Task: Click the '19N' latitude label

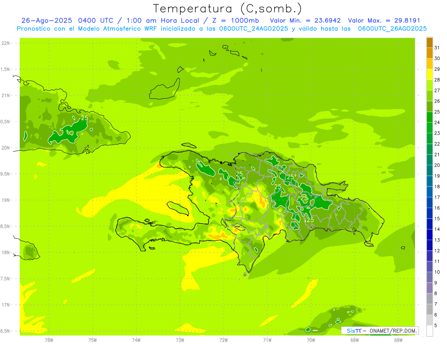Action: pos(6,200)
